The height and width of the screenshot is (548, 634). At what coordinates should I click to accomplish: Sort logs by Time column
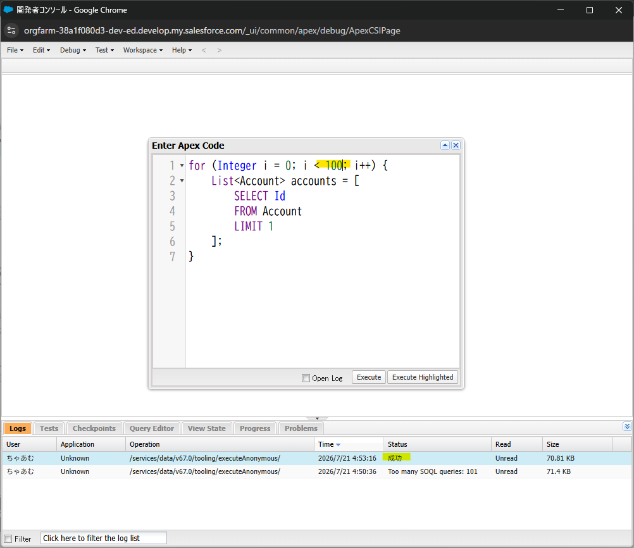click(x=349, y=444)
